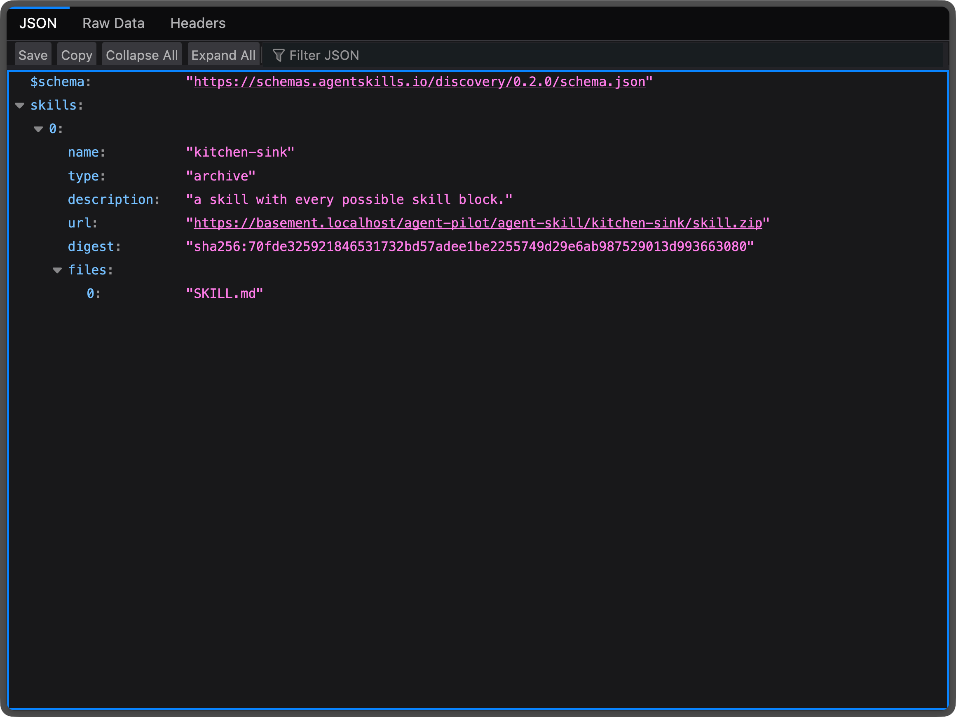Select the sha256 digest value
This screenshot has height=717, width=956.
[x=470, y=246]
